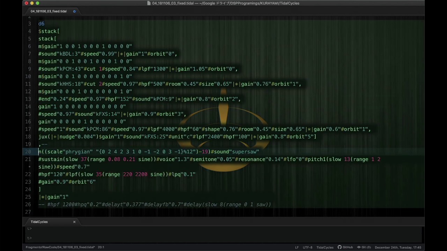This screenshot has height=251, width=447.
Task: Open the GitHub panel from status bar
Action: tap(345, 247)
